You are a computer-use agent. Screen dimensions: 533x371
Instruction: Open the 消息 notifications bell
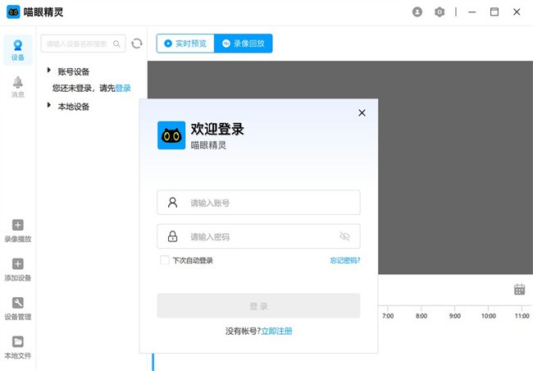pos(18,86)
